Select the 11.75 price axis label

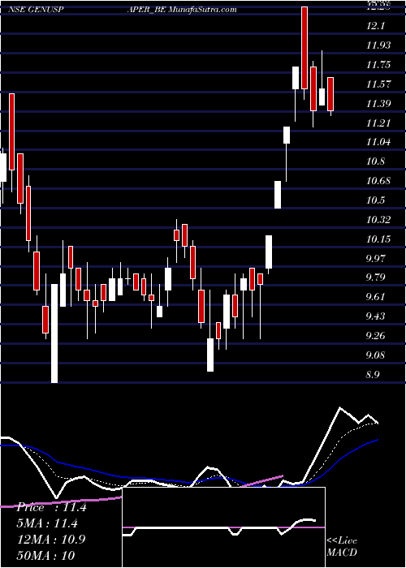click(x=378, y=65)
